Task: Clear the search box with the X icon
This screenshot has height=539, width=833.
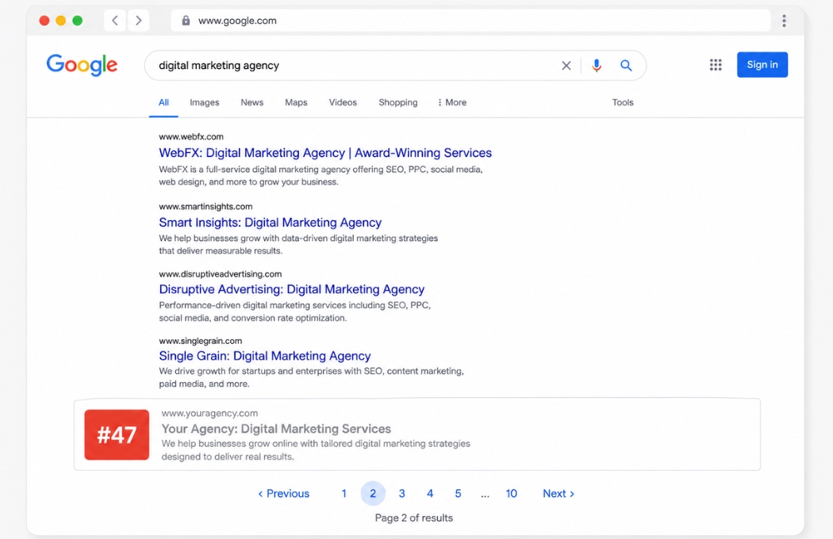Action: click(566, 65)
